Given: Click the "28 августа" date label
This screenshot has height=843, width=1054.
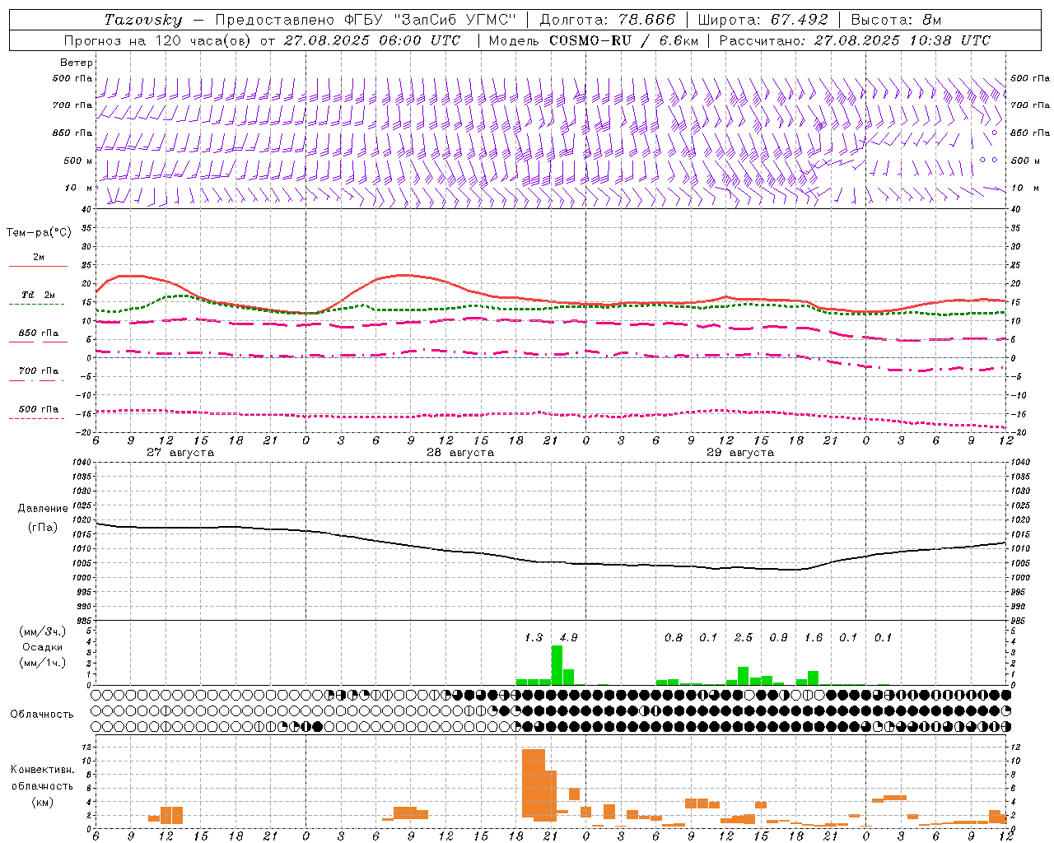Looking at the screenshot, I should click(x=460, y=453).
